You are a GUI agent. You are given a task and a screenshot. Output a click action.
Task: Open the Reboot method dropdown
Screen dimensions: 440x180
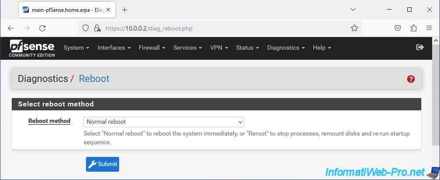pos(164,122)
